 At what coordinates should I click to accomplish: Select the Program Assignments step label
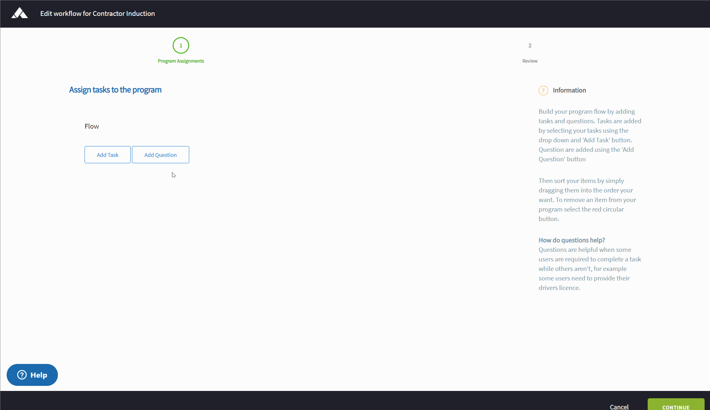click(x=181, y=61)
